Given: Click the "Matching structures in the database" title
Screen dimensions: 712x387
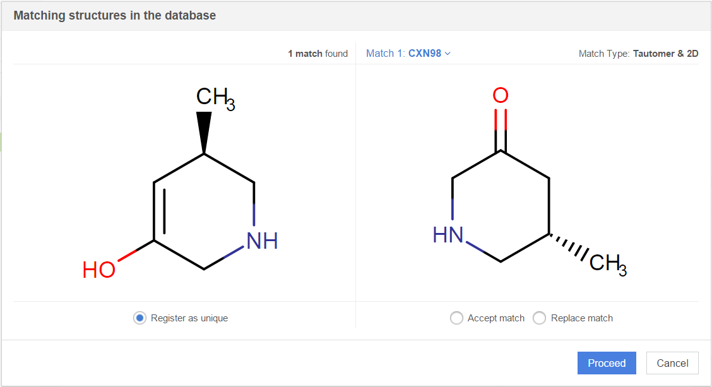Looking at the screenshot, I should (115, 16).
